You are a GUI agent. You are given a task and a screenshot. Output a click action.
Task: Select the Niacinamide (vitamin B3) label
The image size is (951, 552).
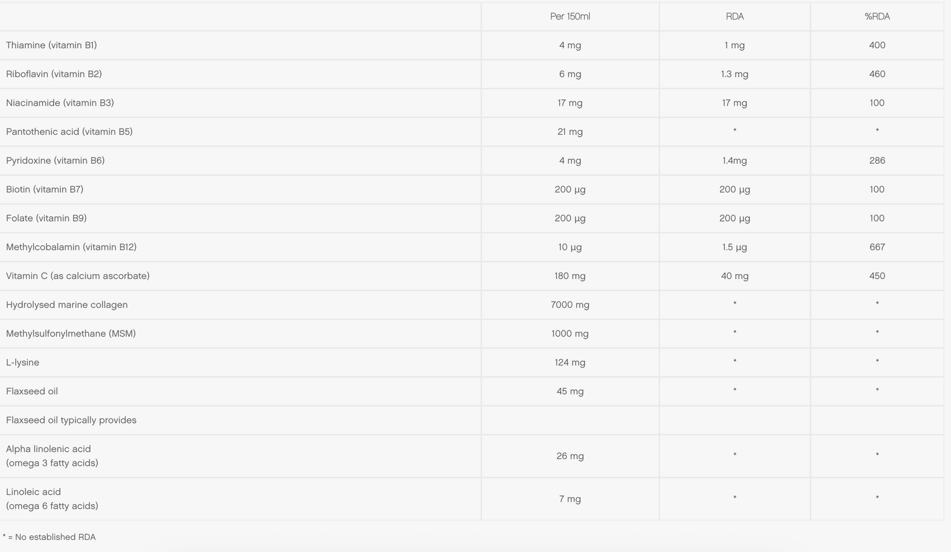[x=60, y=103]
